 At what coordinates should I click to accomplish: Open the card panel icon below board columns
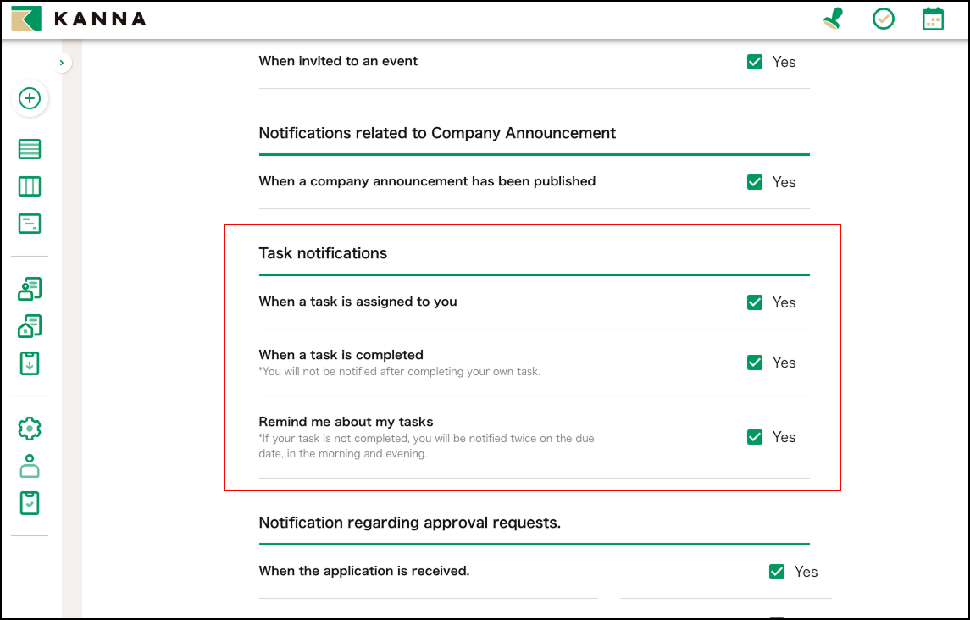[30, 224]
